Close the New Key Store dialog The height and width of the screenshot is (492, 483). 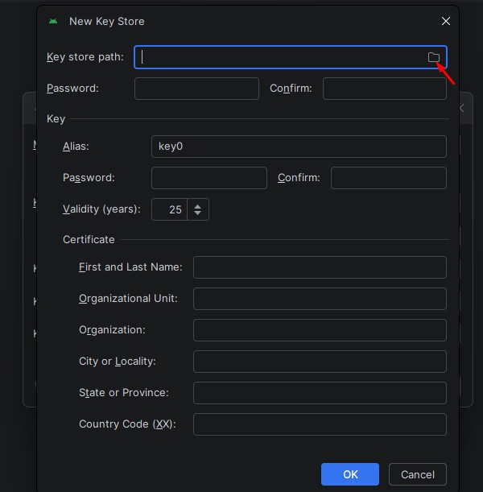tap(446, 21)
